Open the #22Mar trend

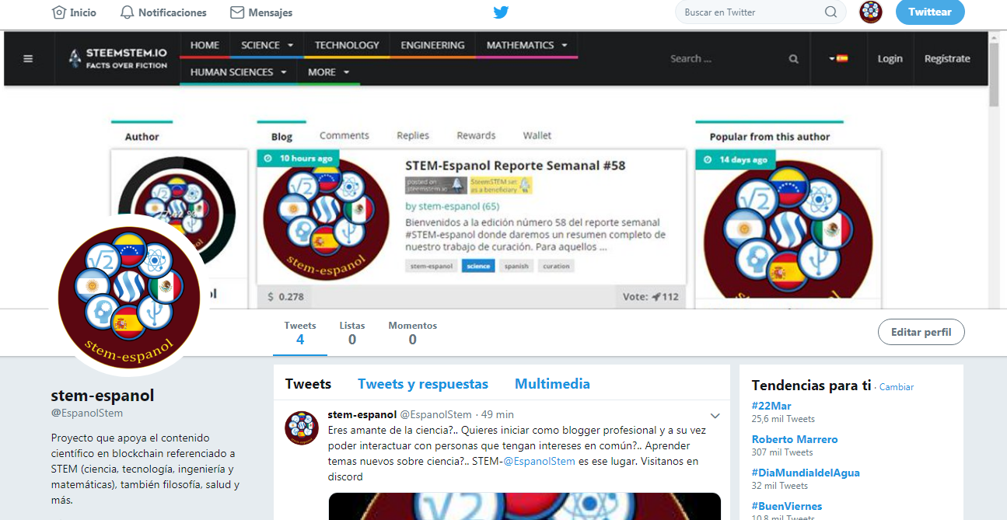point(771,406)
